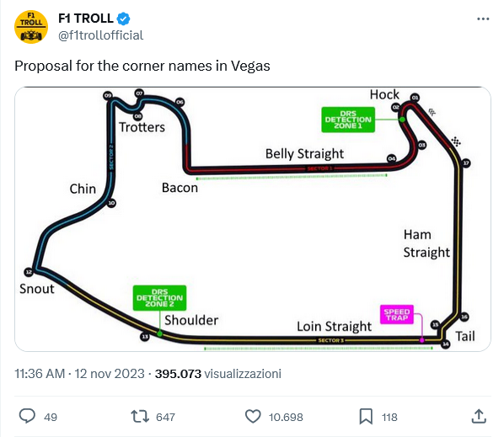Click the 118 bookmarks count
This screenshot has height=437, width=504.
tap(389, 417)
